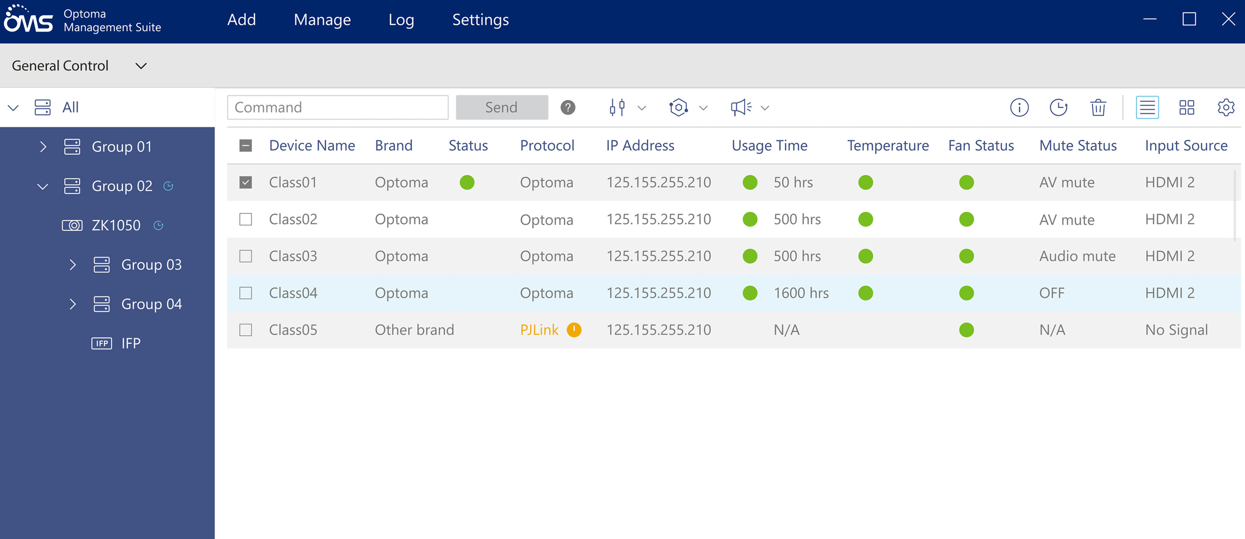Collapse Group 02 in the sidebar
Viewport: 1245px width, 539px height.
(42, 186)
